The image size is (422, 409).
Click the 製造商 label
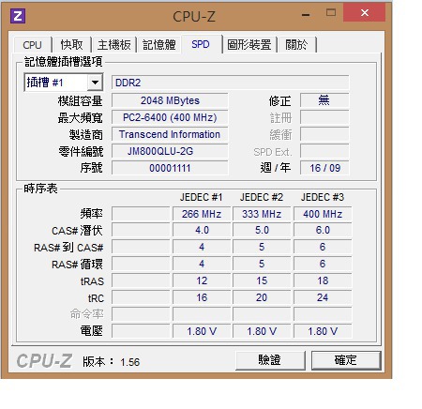pos(86,135)
